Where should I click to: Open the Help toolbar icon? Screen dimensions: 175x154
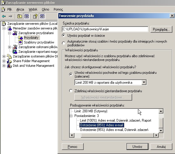(x=35, y=16)
